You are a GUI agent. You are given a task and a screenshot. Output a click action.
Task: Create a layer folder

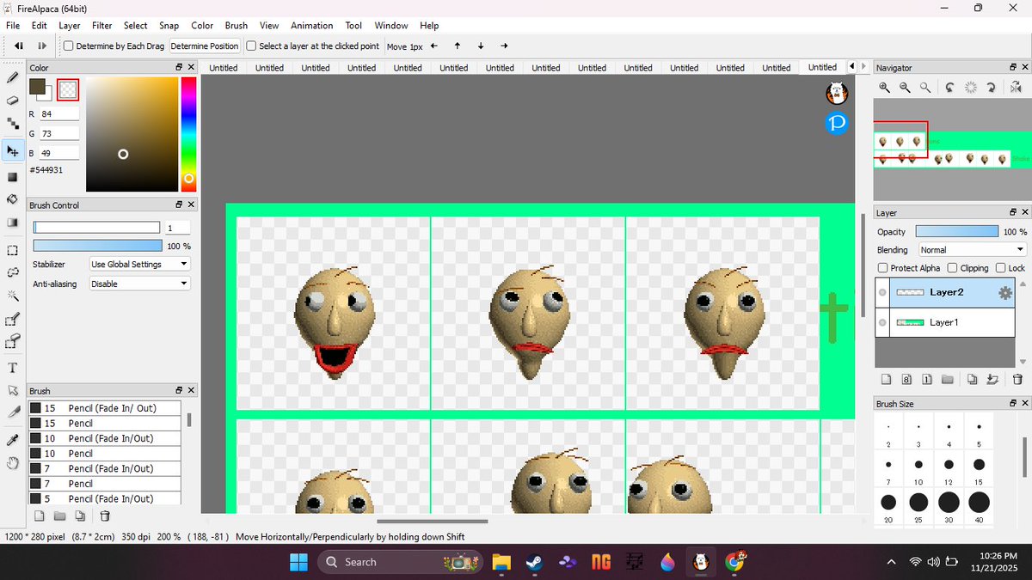tap(947, 379)
